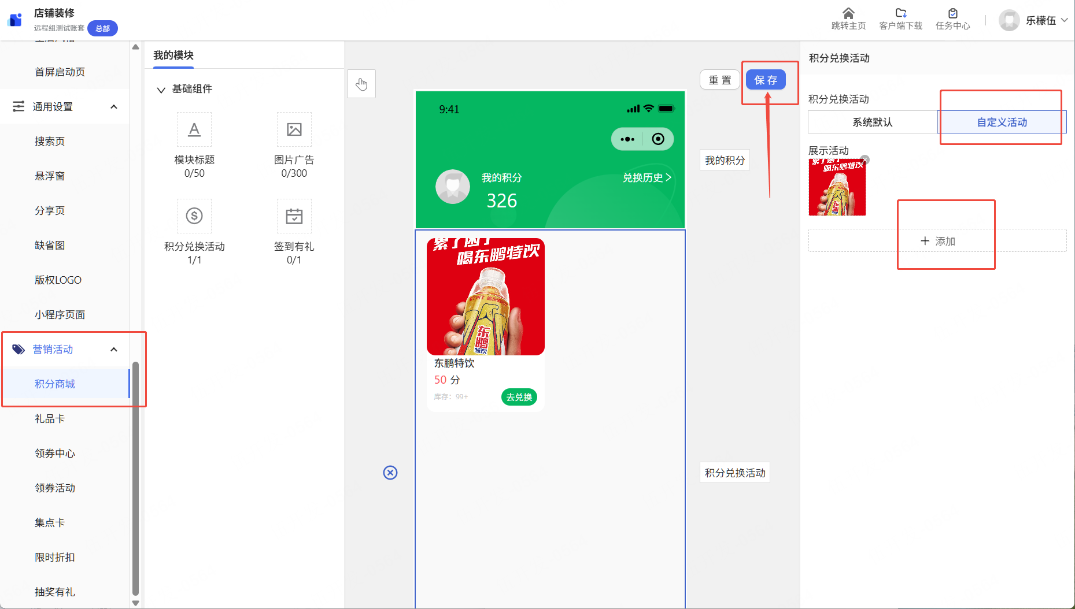1075x609 pixels.
Task: Click the profile avatar in phone preview
Action: tap(453, 187)
